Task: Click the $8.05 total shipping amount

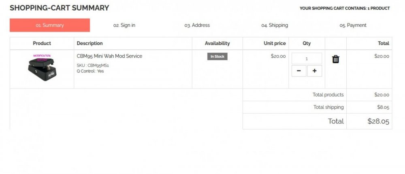Action: click(x=383, y=107)
